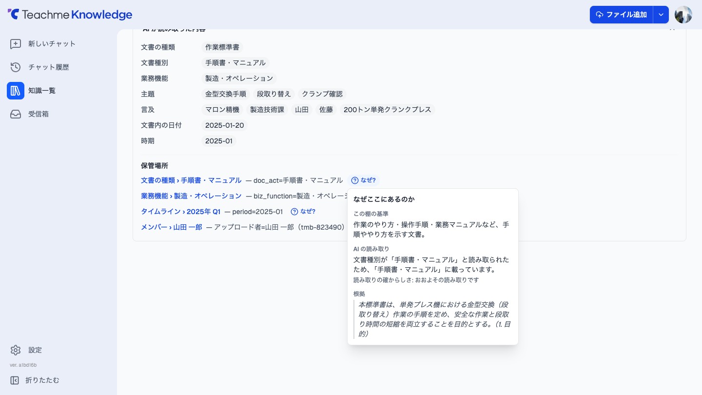The image size is (702, 395).
Task: Open the user profile avatar
Action: [683, 15]
